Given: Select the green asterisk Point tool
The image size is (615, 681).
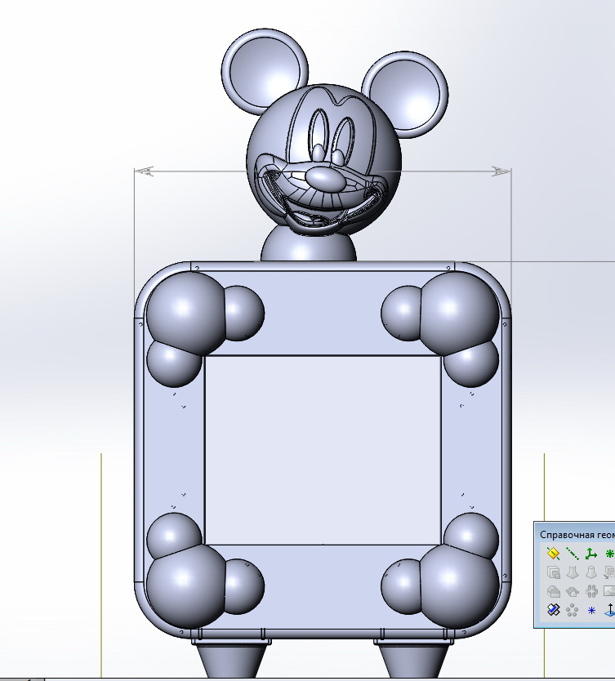Looking at the screenshot, I should (x=609, y=554).
